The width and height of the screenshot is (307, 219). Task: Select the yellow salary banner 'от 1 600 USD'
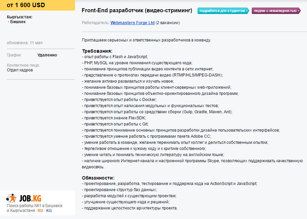tap(38, 5)
